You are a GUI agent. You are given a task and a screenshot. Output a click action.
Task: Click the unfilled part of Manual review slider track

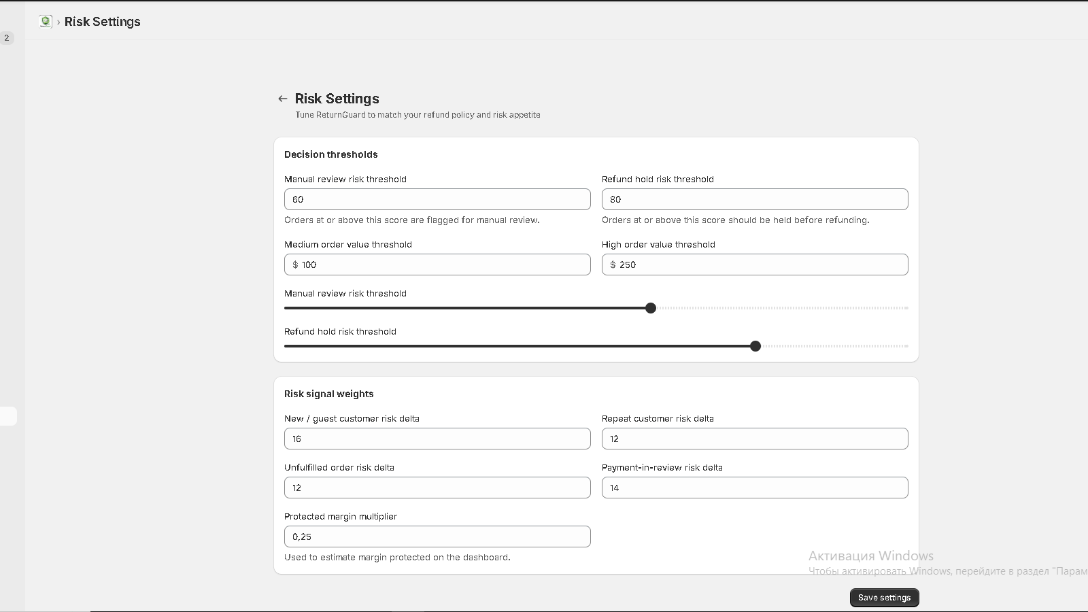click(x=782, y=308)
